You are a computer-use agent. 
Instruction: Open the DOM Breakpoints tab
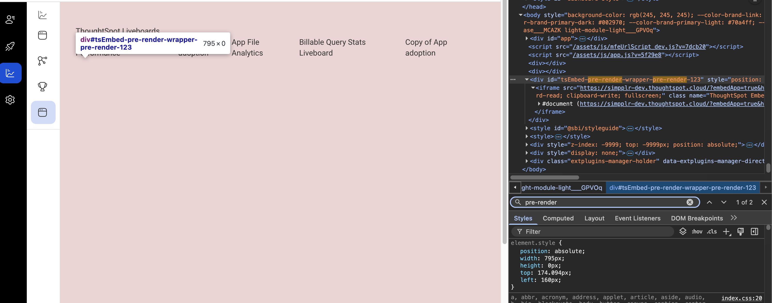697,218
